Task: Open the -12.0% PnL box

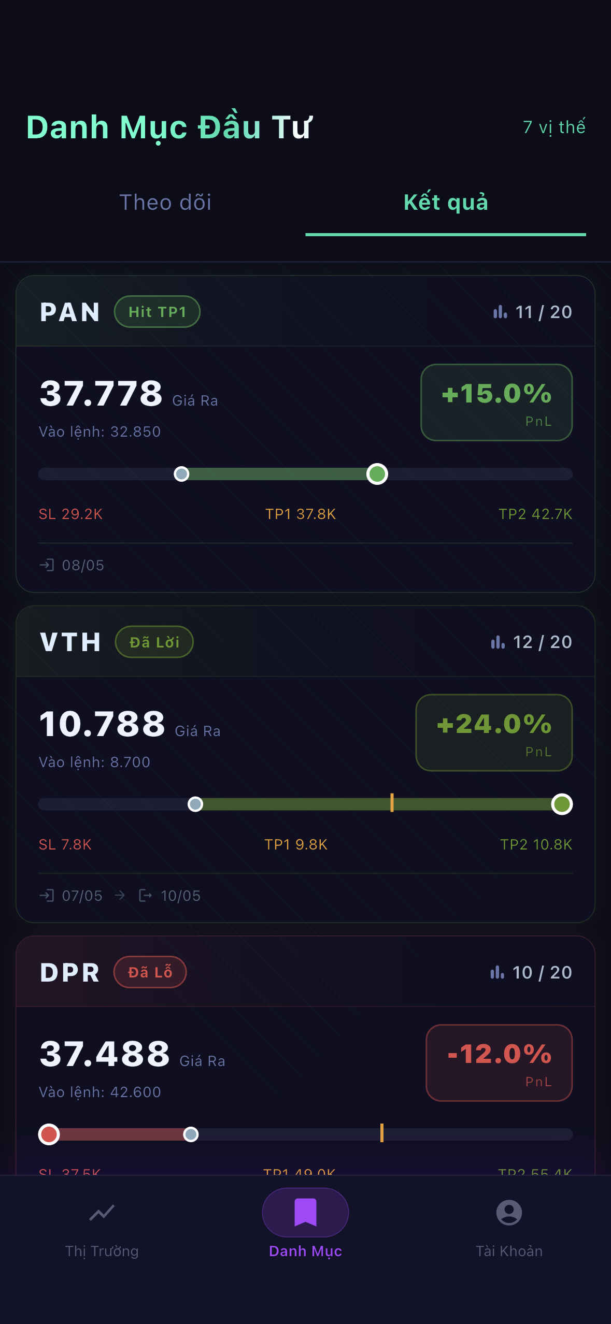Action: tap(499, 1063)
